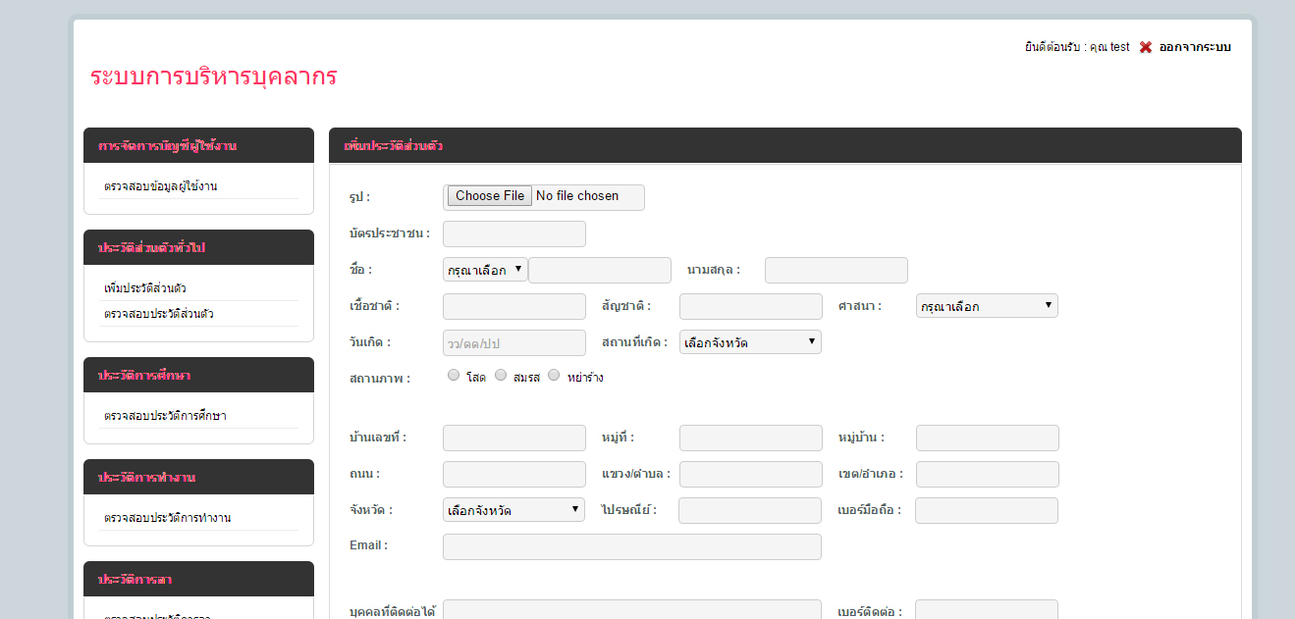1295x619 pixels.
Task: Click the แขวง/ตำบล input field
Action: pos(751,474)
